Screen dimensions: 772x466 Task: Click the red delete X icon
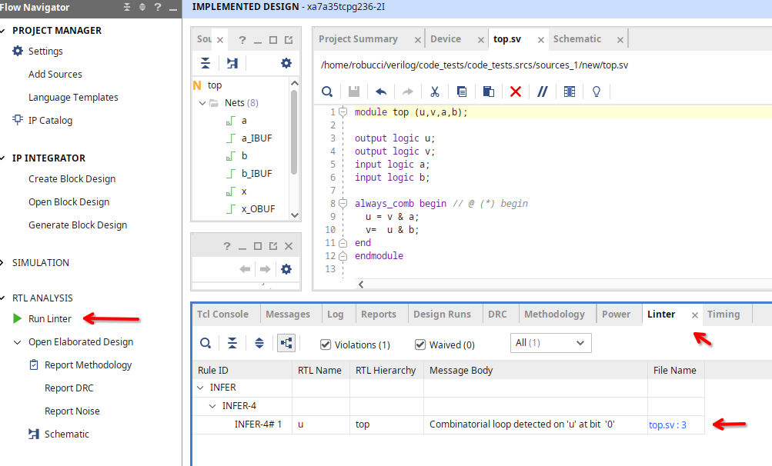point(516,92)
